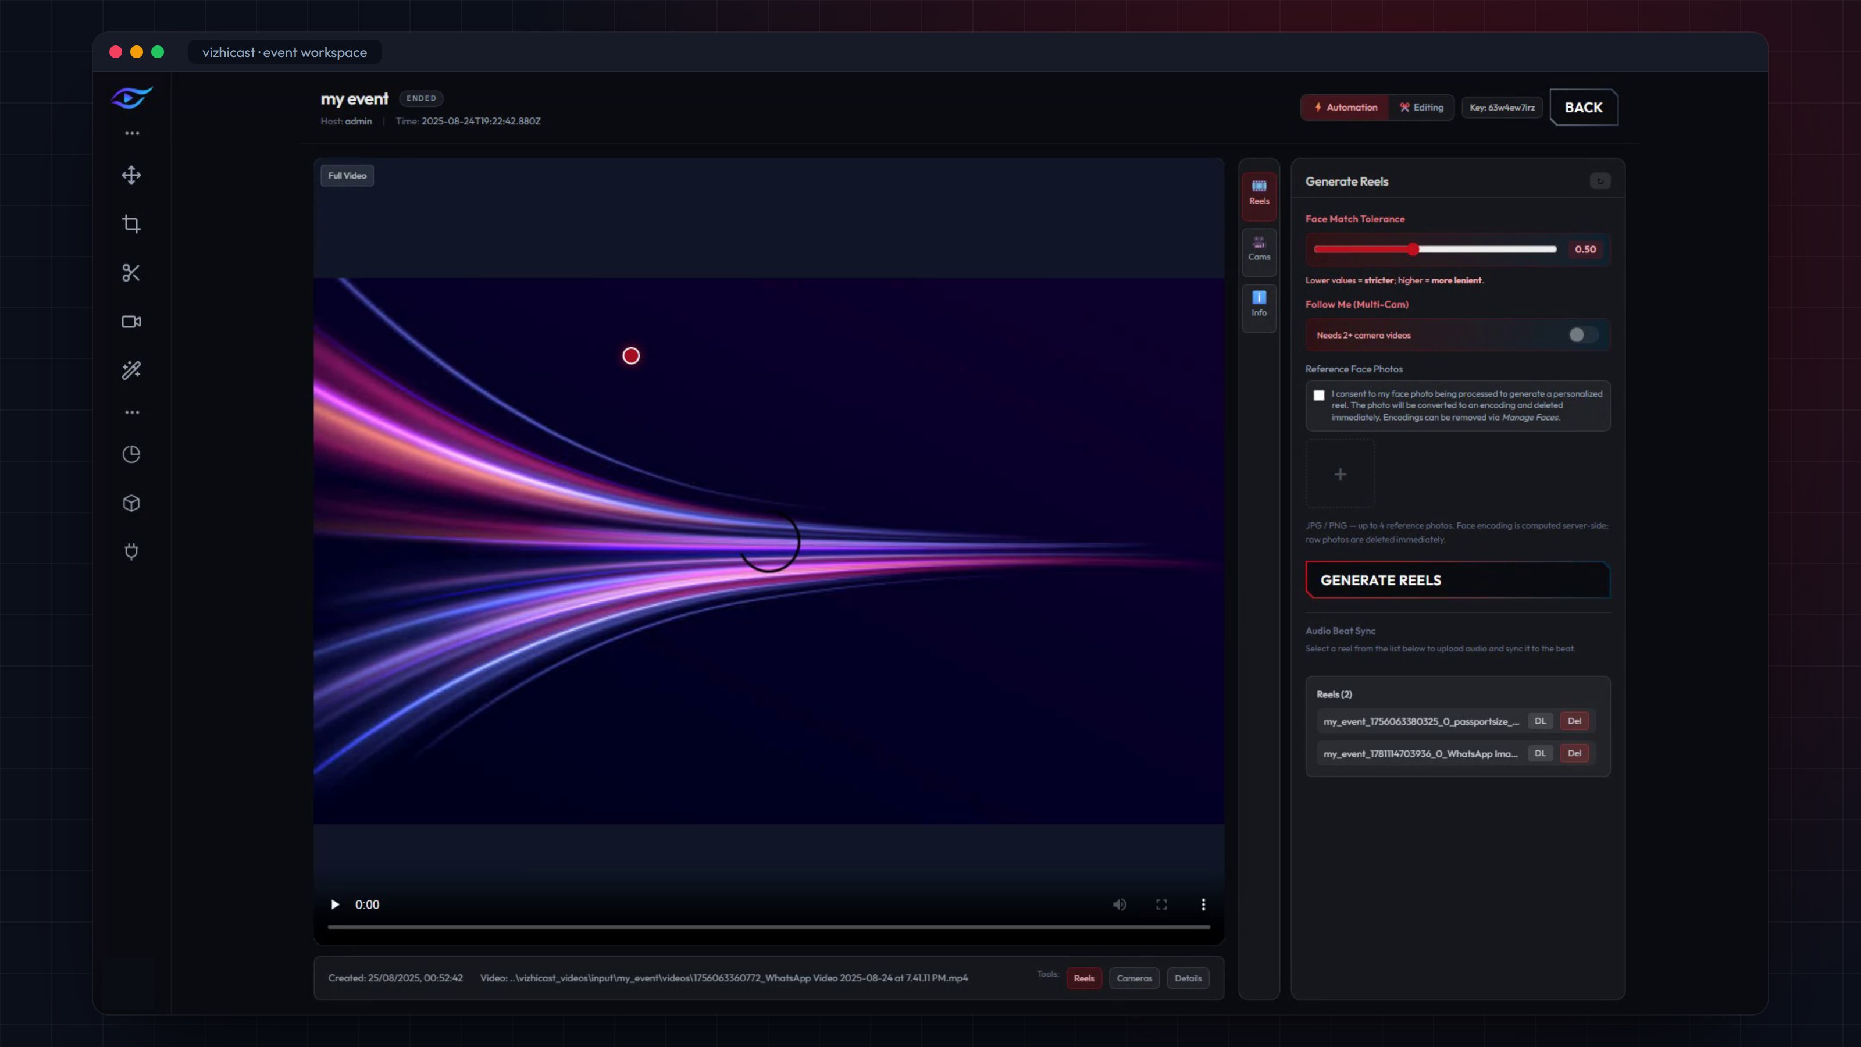Select the move arrows tool in sidebar
Image resolution: width=1861 pixels, height=1047 pixels.
pos(131,175)
